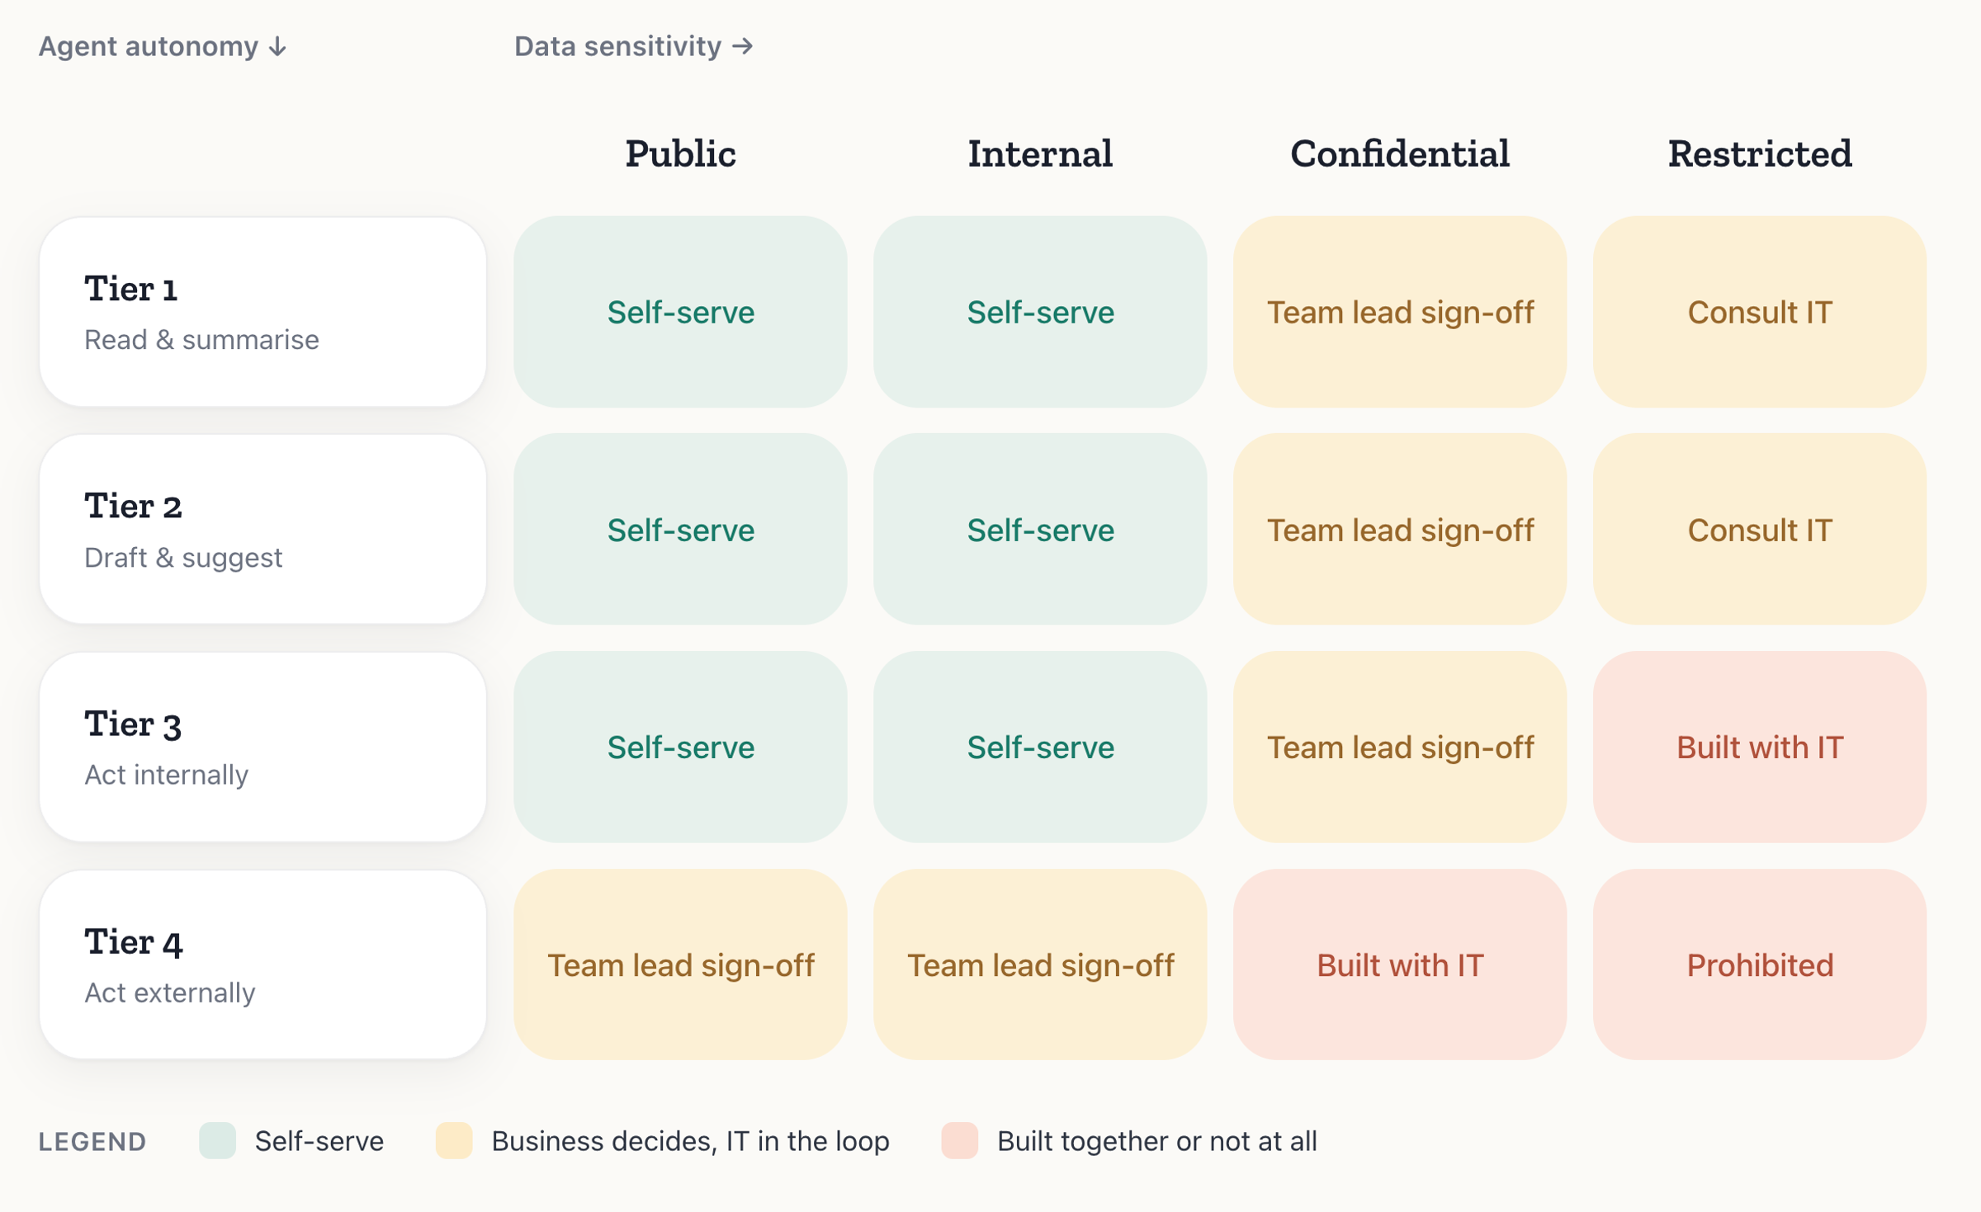1981x1212 pixels.
Task: Click Tier 3 Confidential Team lead sign-off
Action: [1400, 747]
